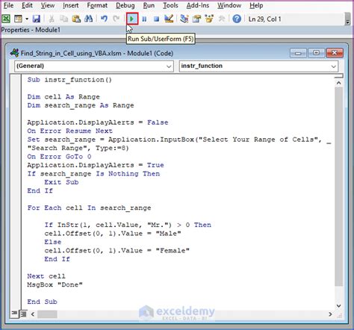The height and width of the screenshot is (330, 354).
Task: Expand the instr_function procedure dropdown
Action: coord(333,66)
